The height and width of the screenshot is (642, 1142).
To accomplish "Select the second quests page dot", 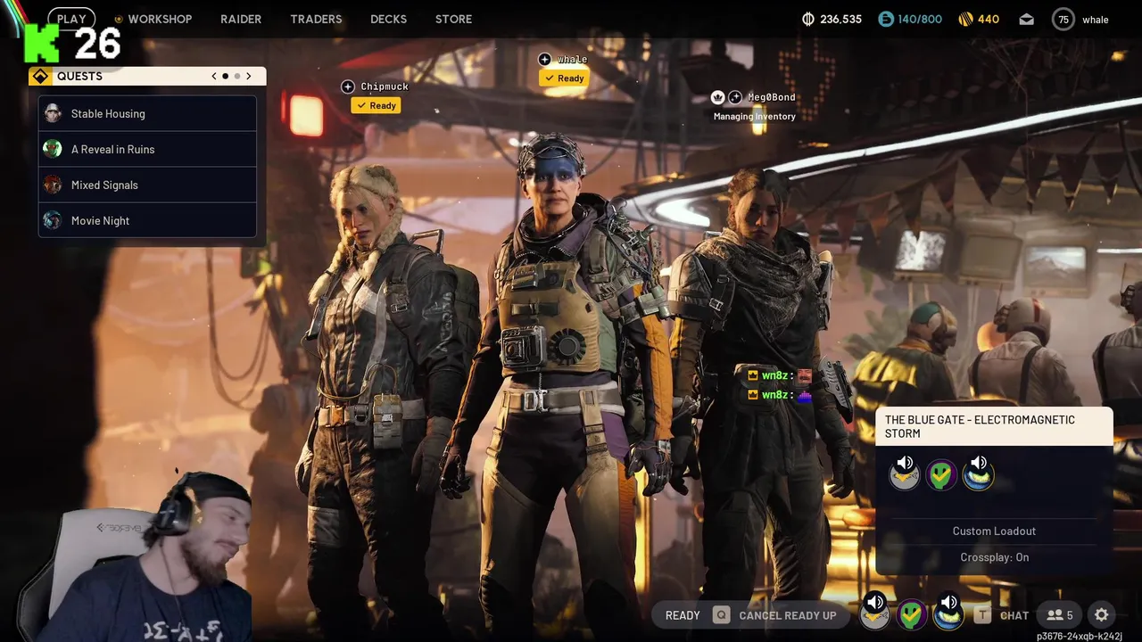I will click(236, 76).
